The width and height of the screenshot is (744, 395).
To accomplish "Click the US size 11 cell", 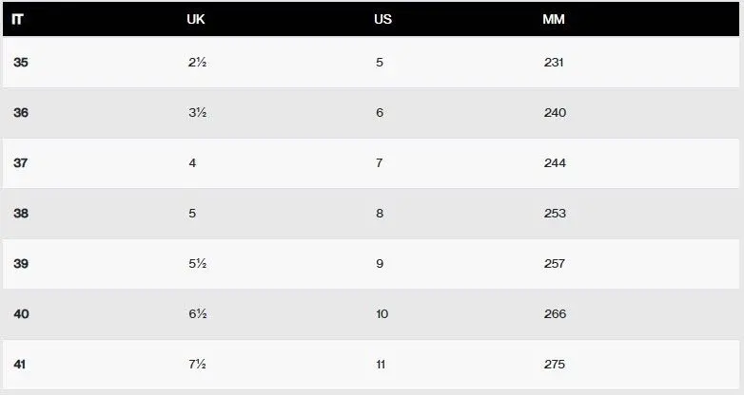I will coord(381,365).
